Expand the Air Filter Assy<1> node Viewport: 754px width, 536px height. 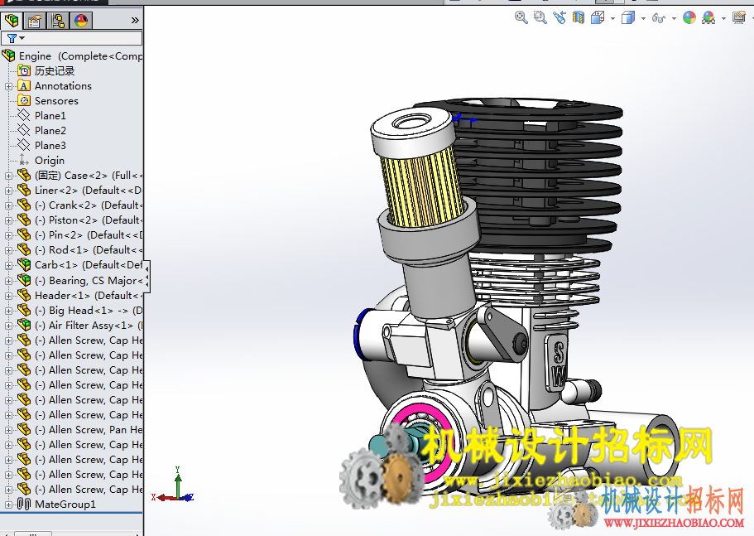click(8, 326)
